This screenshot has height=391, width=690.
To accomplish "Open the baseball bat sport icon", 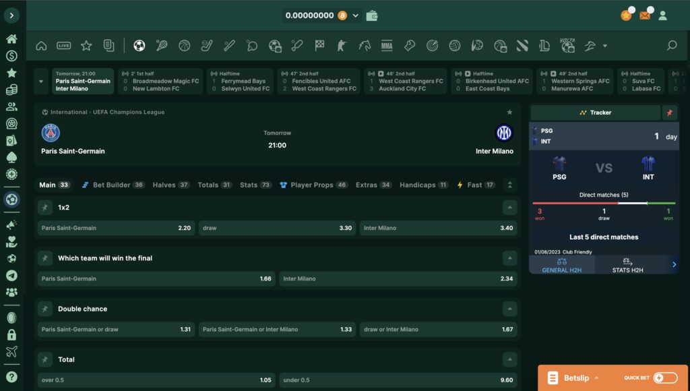I will pos(229,45).
